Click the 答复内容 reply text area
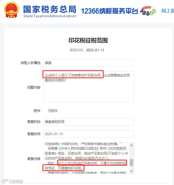This screenshot has height=185, width=174. point(86,158)
